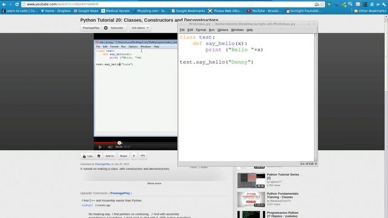Click the 'print ("Hello "+x)' code line

coord(234,50)
